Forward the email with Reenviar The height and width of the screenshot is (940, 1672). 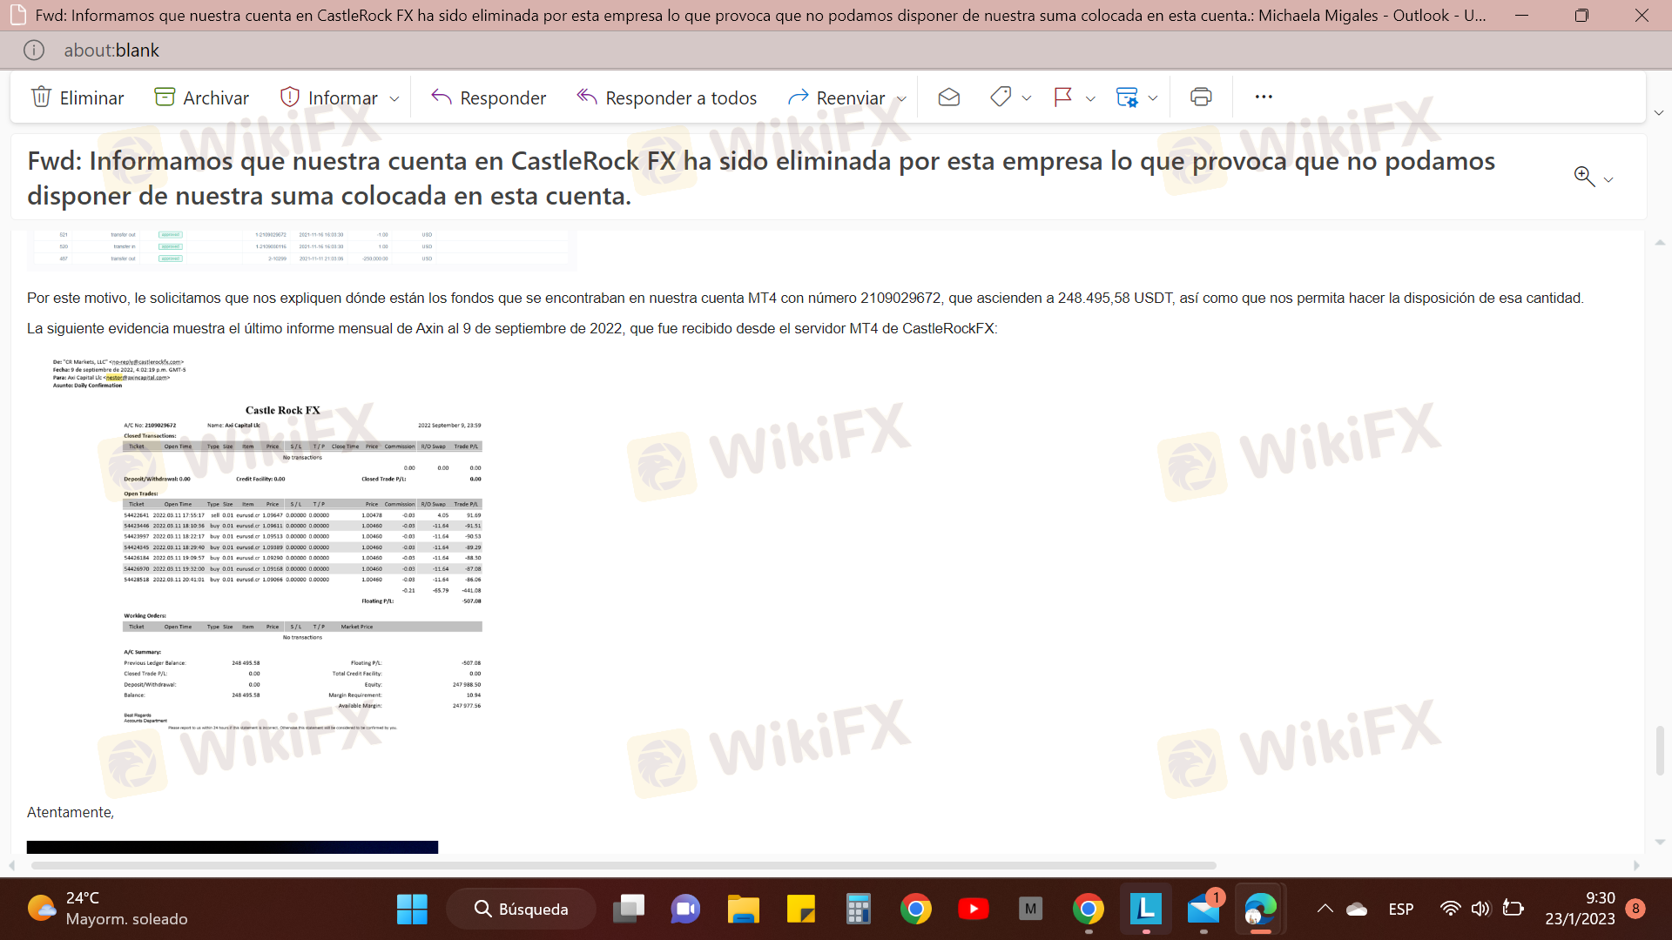coord(836,97)
